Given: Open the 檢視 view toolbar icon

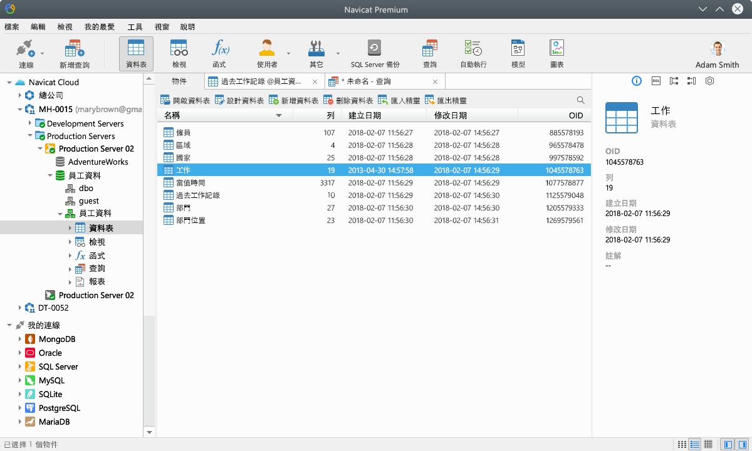Looking at the screenshot, I should click(179, 53).
